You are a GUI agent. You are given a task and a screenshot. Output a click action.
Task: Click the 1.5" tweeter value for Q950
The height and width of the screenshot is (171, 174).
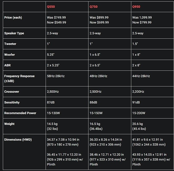tap(135, 44)
